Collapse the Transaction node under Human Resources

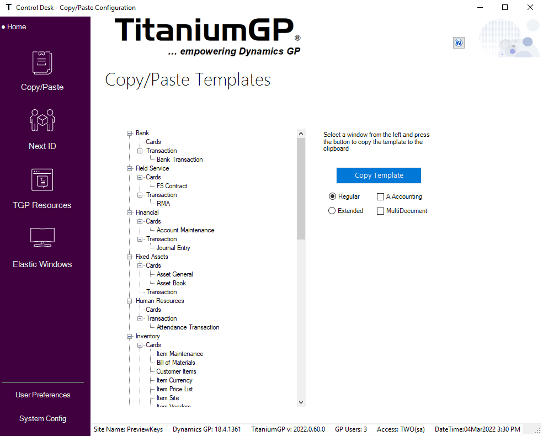coord(140,318)
